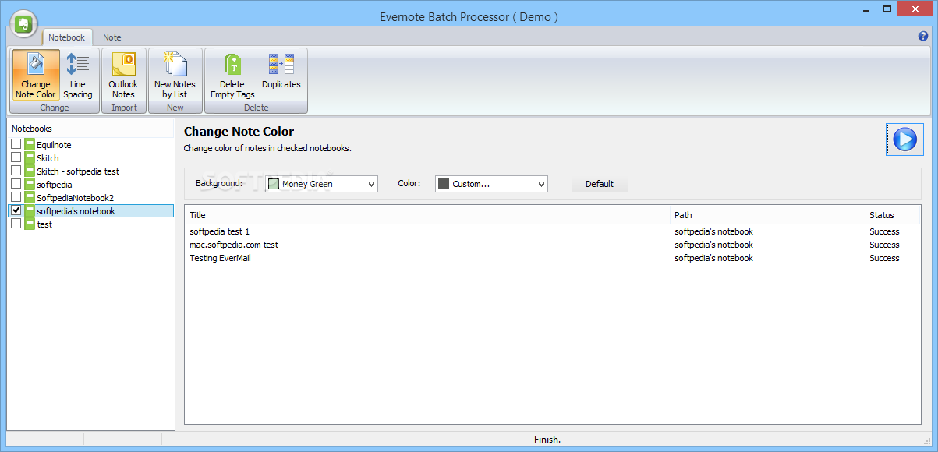
Task: Click the Money Green color swatch
Action: click(274, 184)
